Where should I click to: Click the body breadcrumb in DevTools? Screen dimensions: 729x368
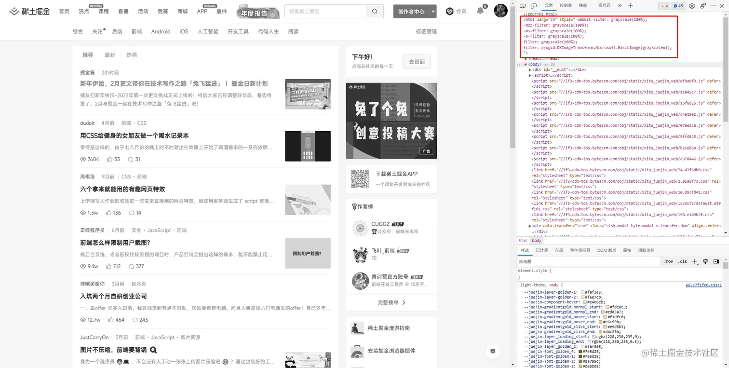point(537,240)
